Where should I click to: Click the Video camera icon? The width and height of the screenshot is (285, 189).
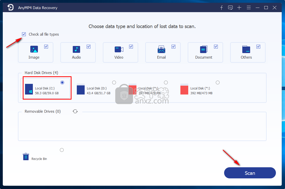pyautogui.click(x=119, y=49)
